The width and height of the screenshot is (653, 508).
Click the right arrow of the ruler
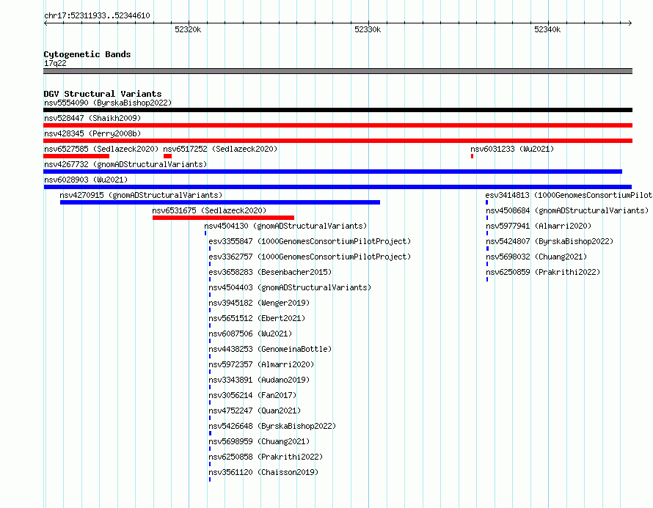point(630,23)
